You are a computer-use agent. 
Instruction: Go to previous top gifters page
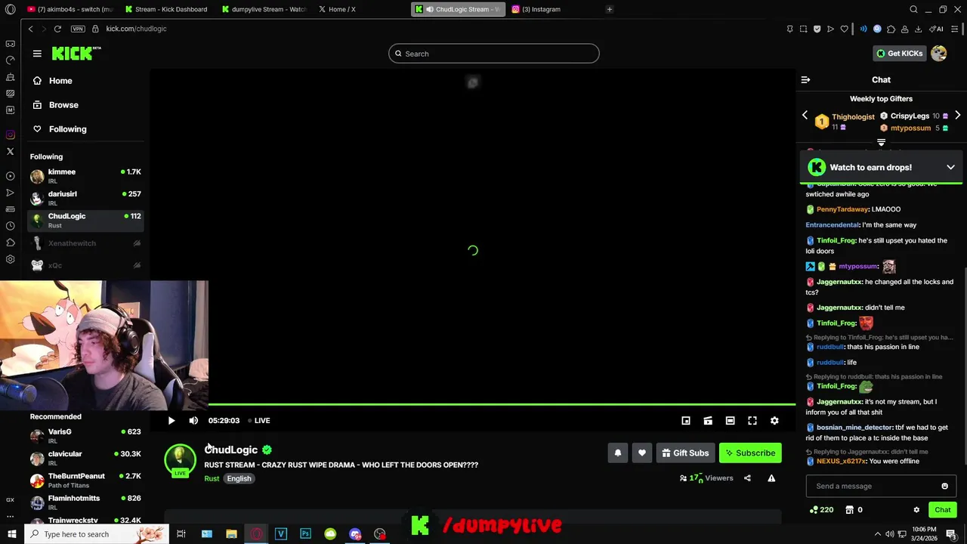(805, 116)
